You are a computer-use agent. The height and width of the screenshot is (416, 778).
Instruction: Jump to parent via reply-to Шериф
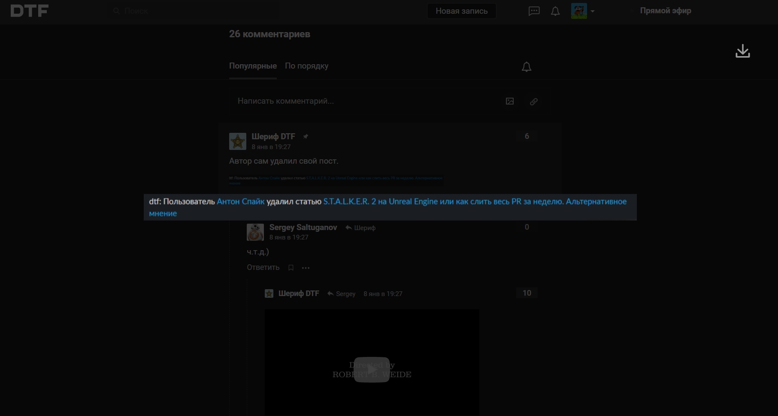[360, 228]
